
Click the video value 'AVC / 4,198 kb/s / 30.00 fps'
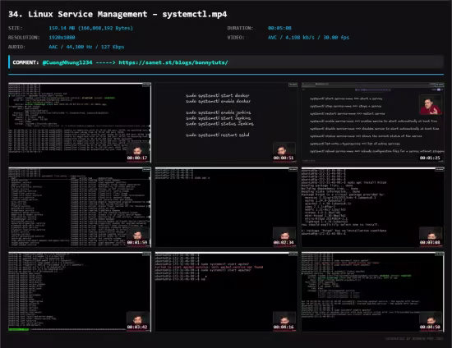click(308, 38)
